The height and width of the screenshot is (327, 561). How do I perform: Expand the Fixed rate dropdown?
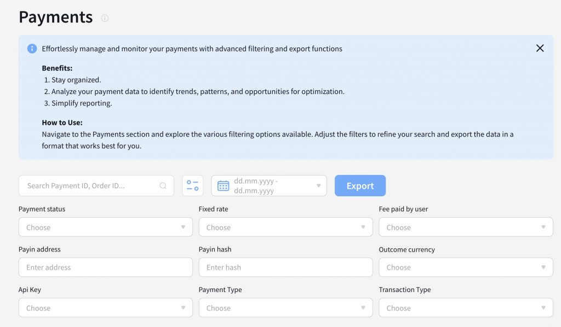tap(285, 227)
